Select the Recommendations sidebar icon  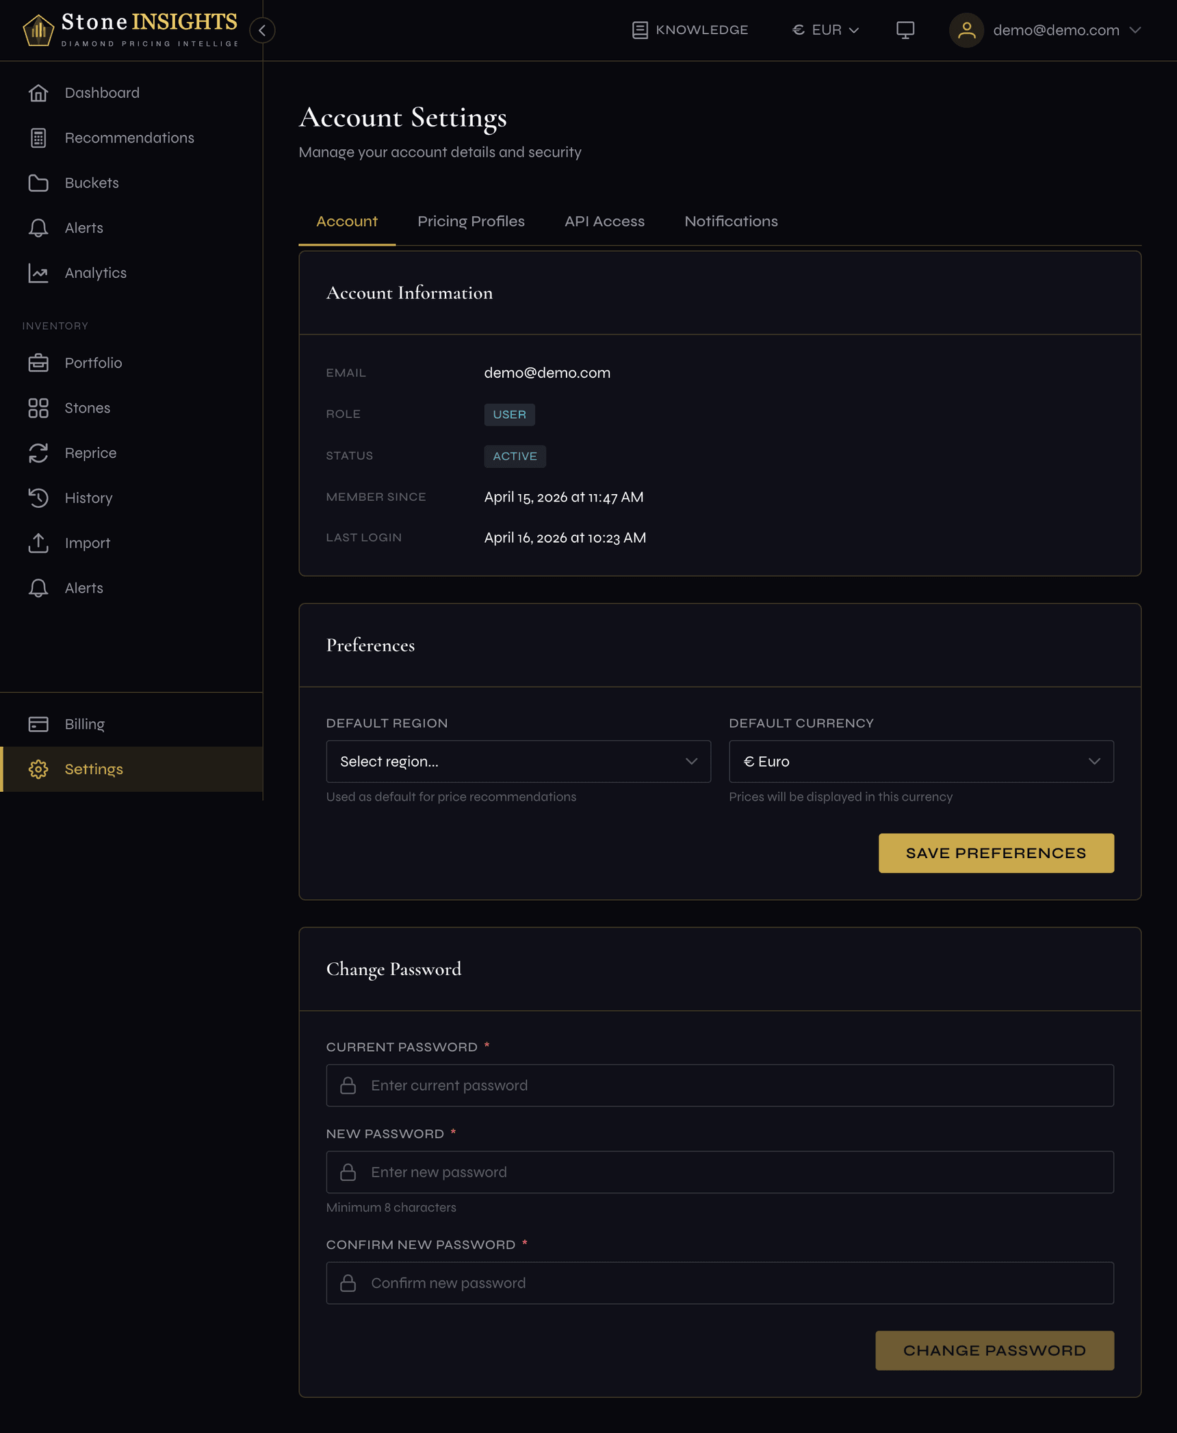point(38,138)
